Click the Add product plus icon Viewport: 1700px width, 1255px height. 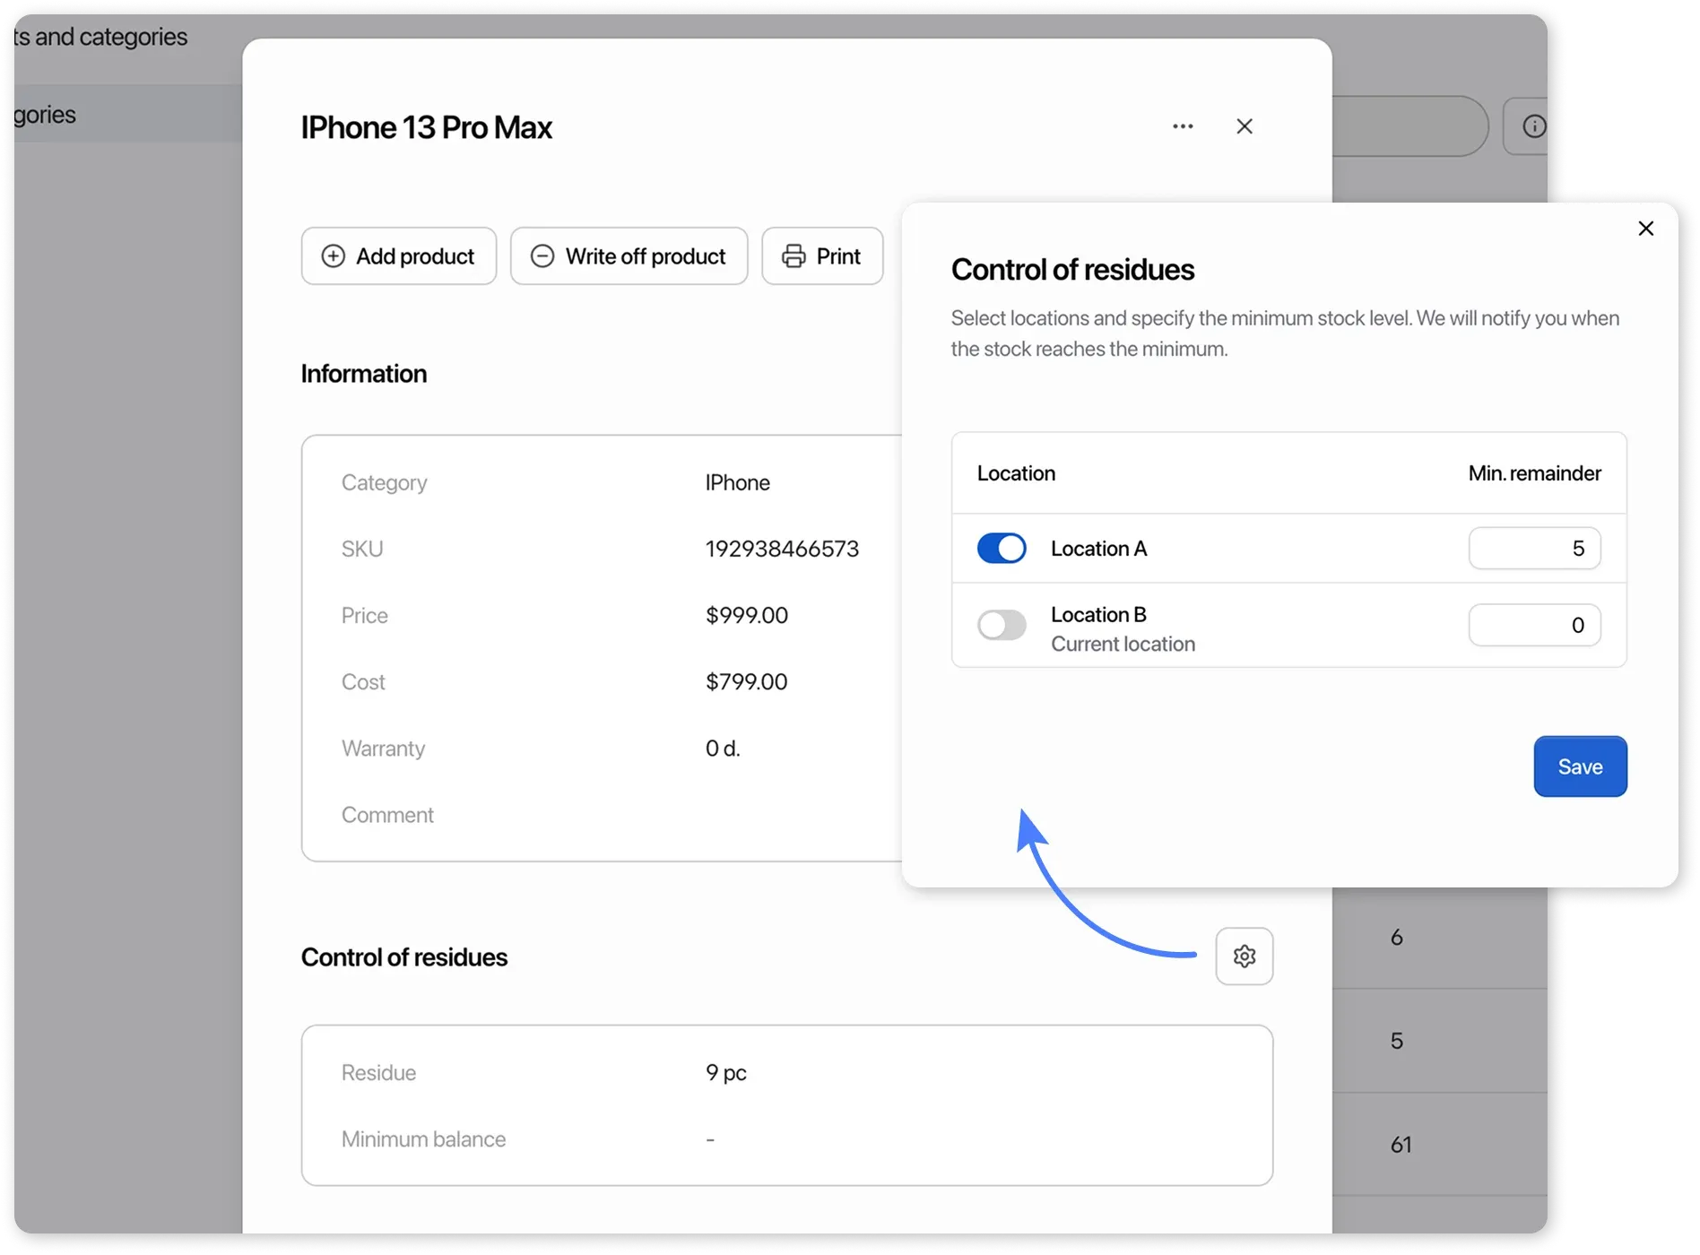334,255
